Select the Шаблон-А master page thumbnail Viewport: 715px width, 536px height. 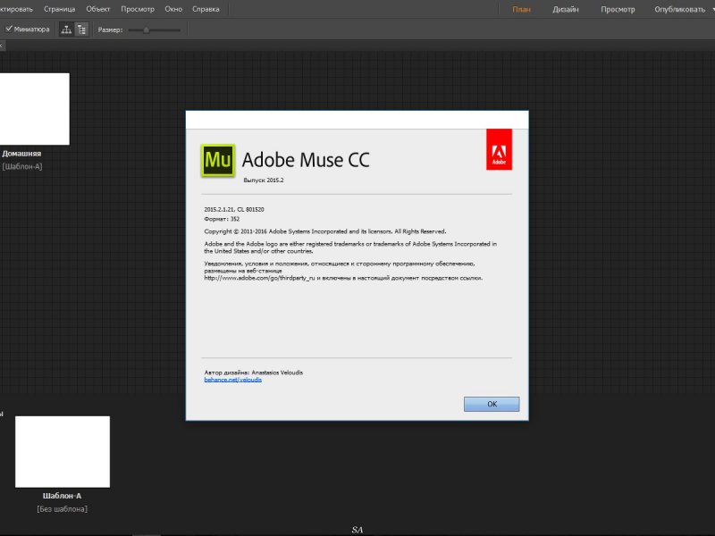pos(63,452)
